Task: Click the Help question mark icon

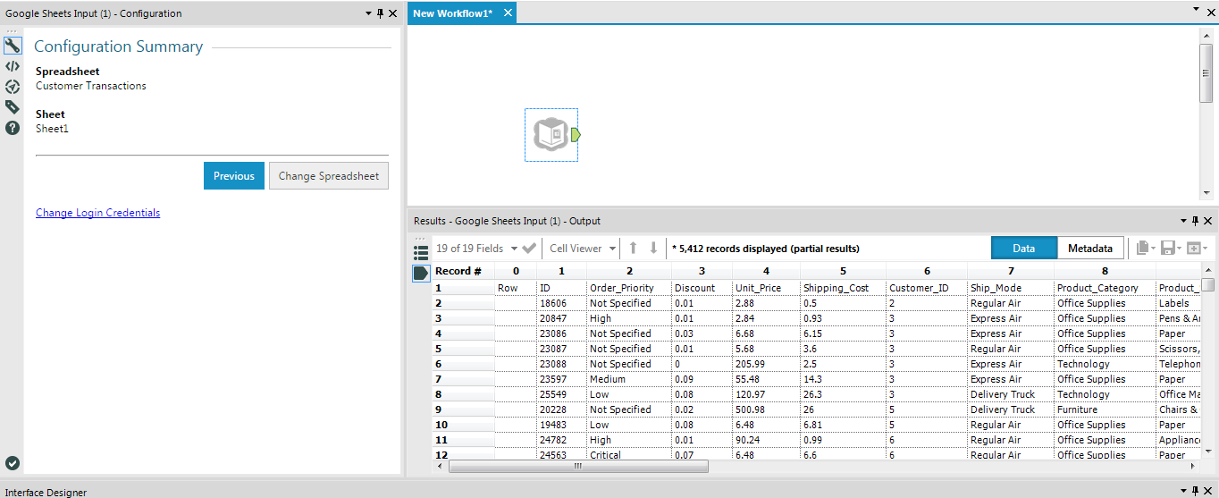Action: click(x=13, y=128)
